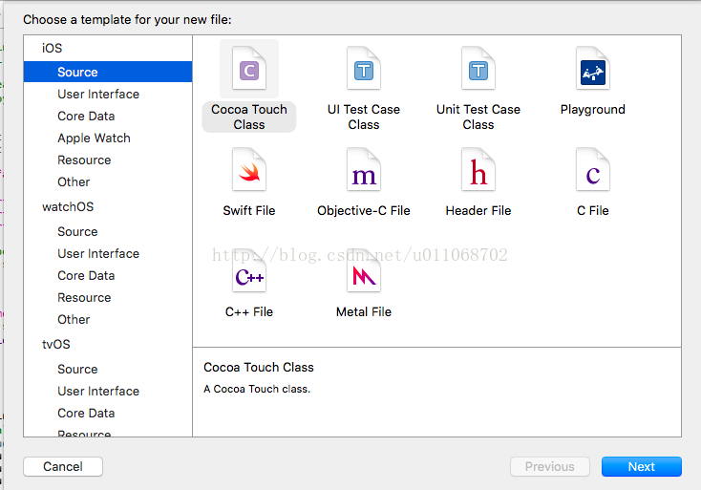701x490 pixels.
Task: Choose the UI Test Case Class icon
Action: pyautogui.click(x=364, y=69)
